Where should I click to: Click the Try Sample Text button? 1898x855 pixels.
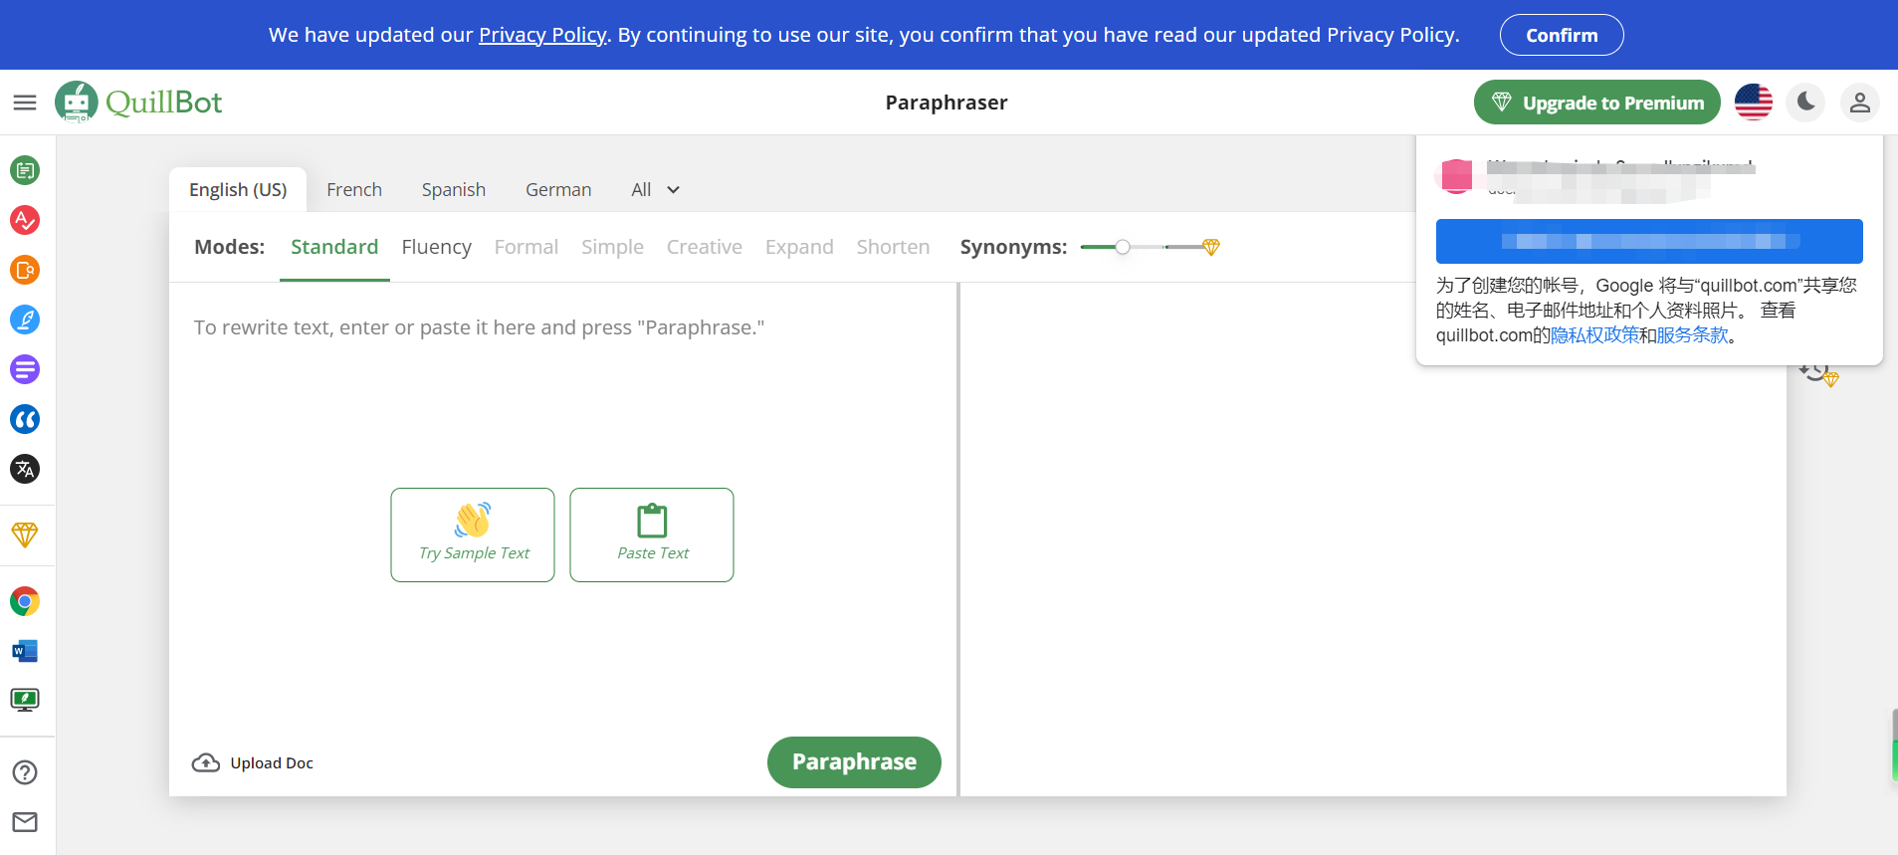(x=473, y=534)
